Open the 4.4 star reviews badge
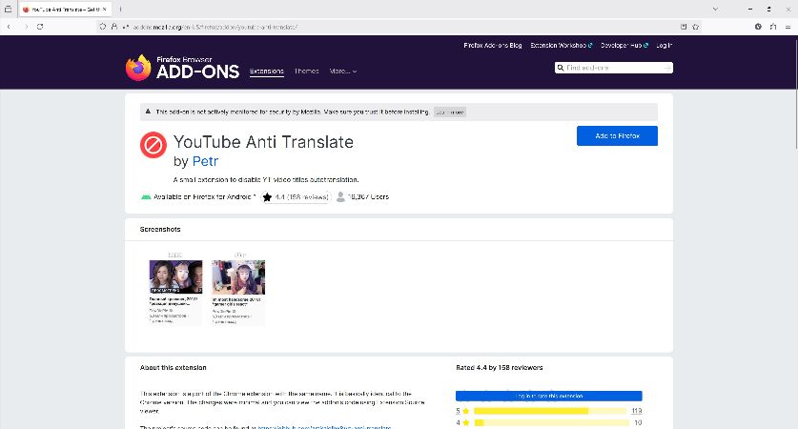 point(296,197)
